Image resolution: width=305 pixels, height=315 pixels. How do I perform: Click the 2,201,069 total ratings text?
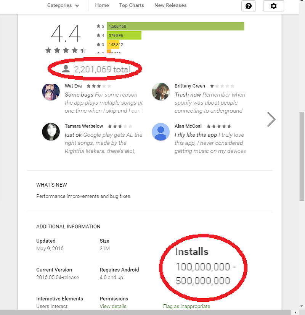pyautogui.click(x=102, y=69)
